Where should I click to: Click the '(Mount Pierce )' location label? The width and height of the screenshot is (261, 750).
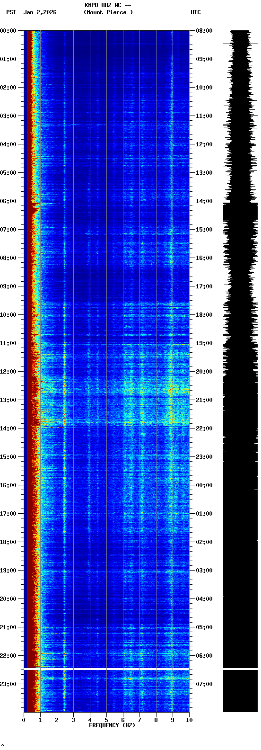(x=108, y=12)
